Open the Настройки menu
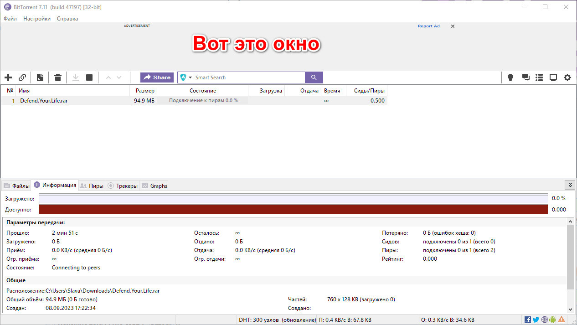This screenshot has height=325, width=577. click(x=37, y=19)
